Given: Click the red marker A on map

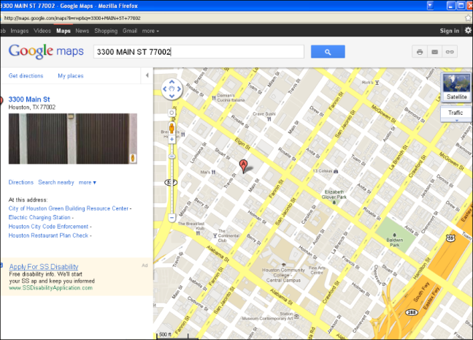Looking at the screenshot, I should 243,166.
